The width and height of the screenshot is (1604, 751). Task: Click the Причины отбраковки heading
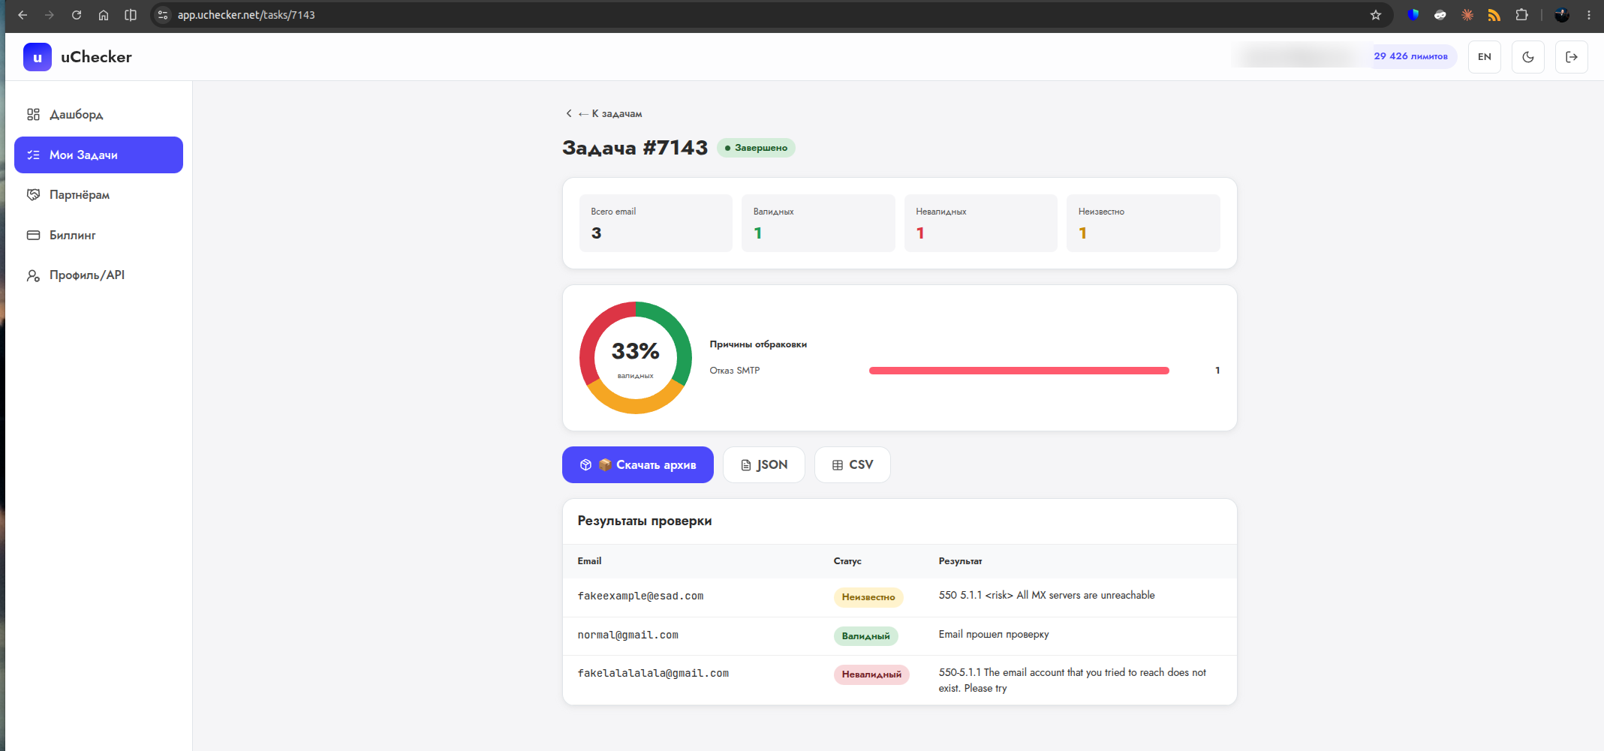click(758, 344)
